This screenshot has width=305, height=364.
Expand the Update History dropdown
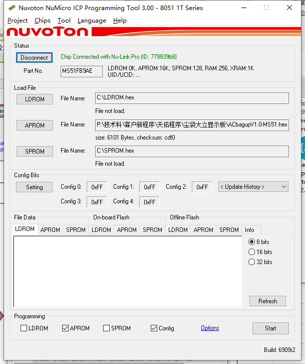click(253, 187)
